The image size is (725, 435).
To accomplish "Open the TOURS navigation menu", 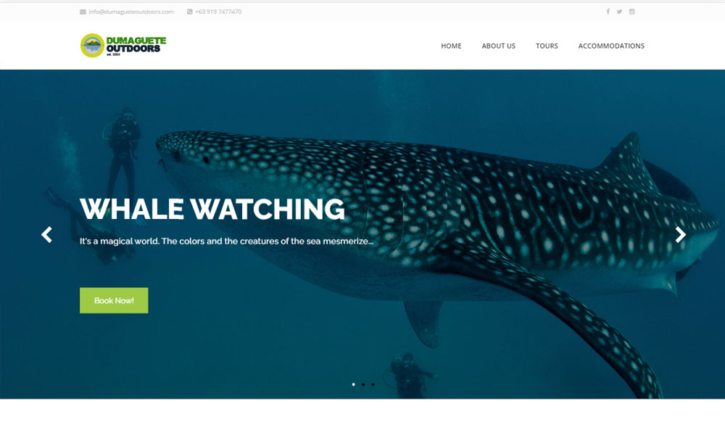I will tap(547, 46).
